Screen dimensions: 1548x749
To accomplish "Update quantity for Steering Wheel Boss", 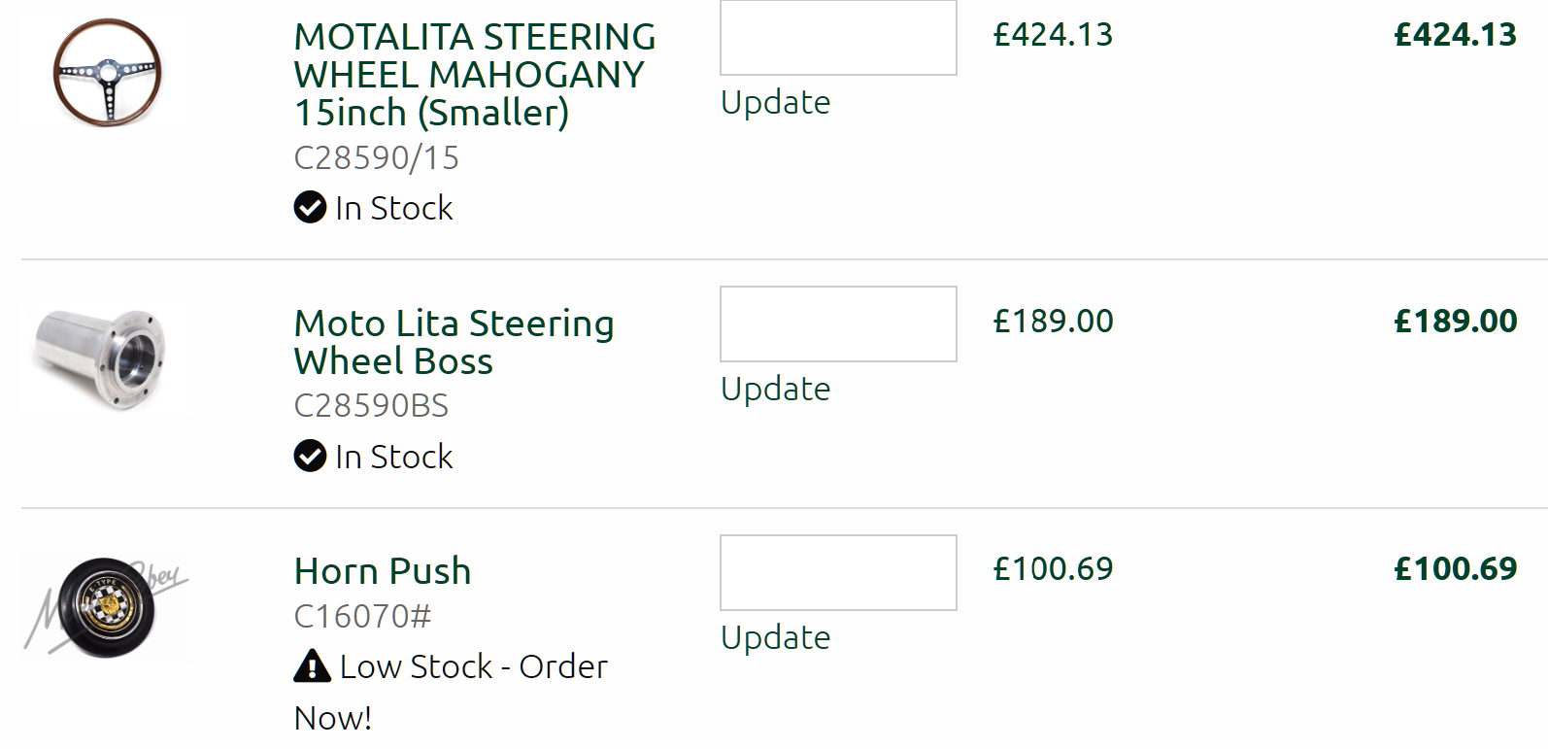I will point(775,389).
